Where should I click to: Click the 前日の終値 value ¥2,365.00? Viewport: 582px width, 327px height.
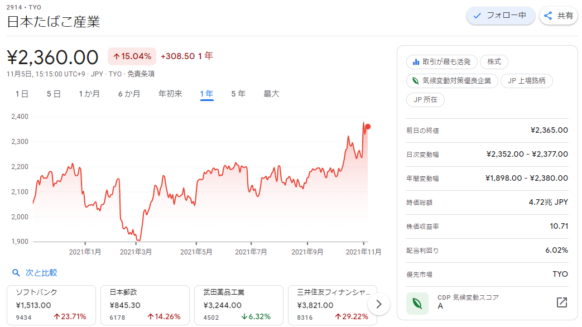[x=549, y=130]
